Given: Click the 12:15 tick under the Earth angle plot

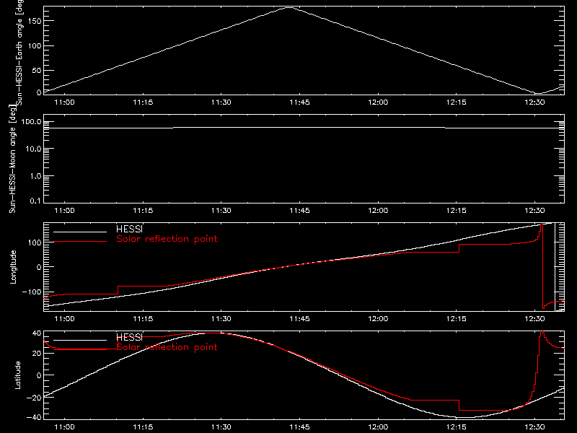Looking at the screenshot, I should (x=457, y=102).
